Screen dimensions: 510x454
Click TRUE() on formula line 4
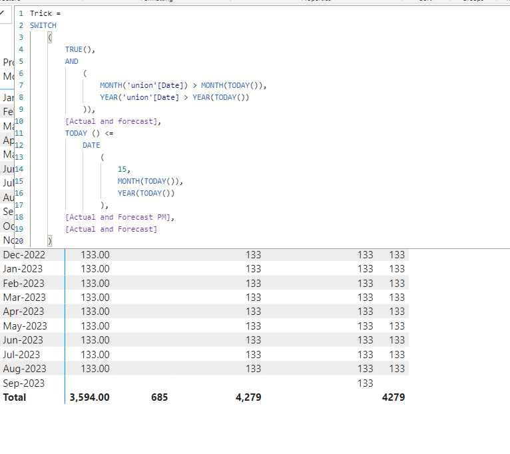tap(80, 49)
